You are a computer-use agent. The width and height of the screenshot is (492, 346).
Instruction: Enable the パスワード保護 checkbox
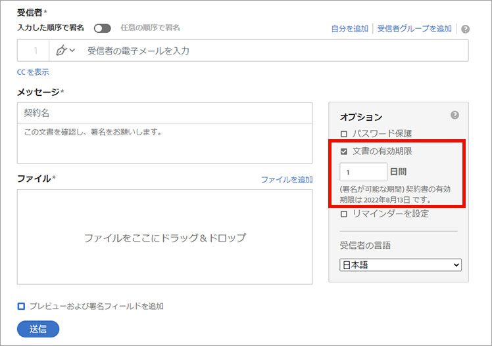pos(344,134)
